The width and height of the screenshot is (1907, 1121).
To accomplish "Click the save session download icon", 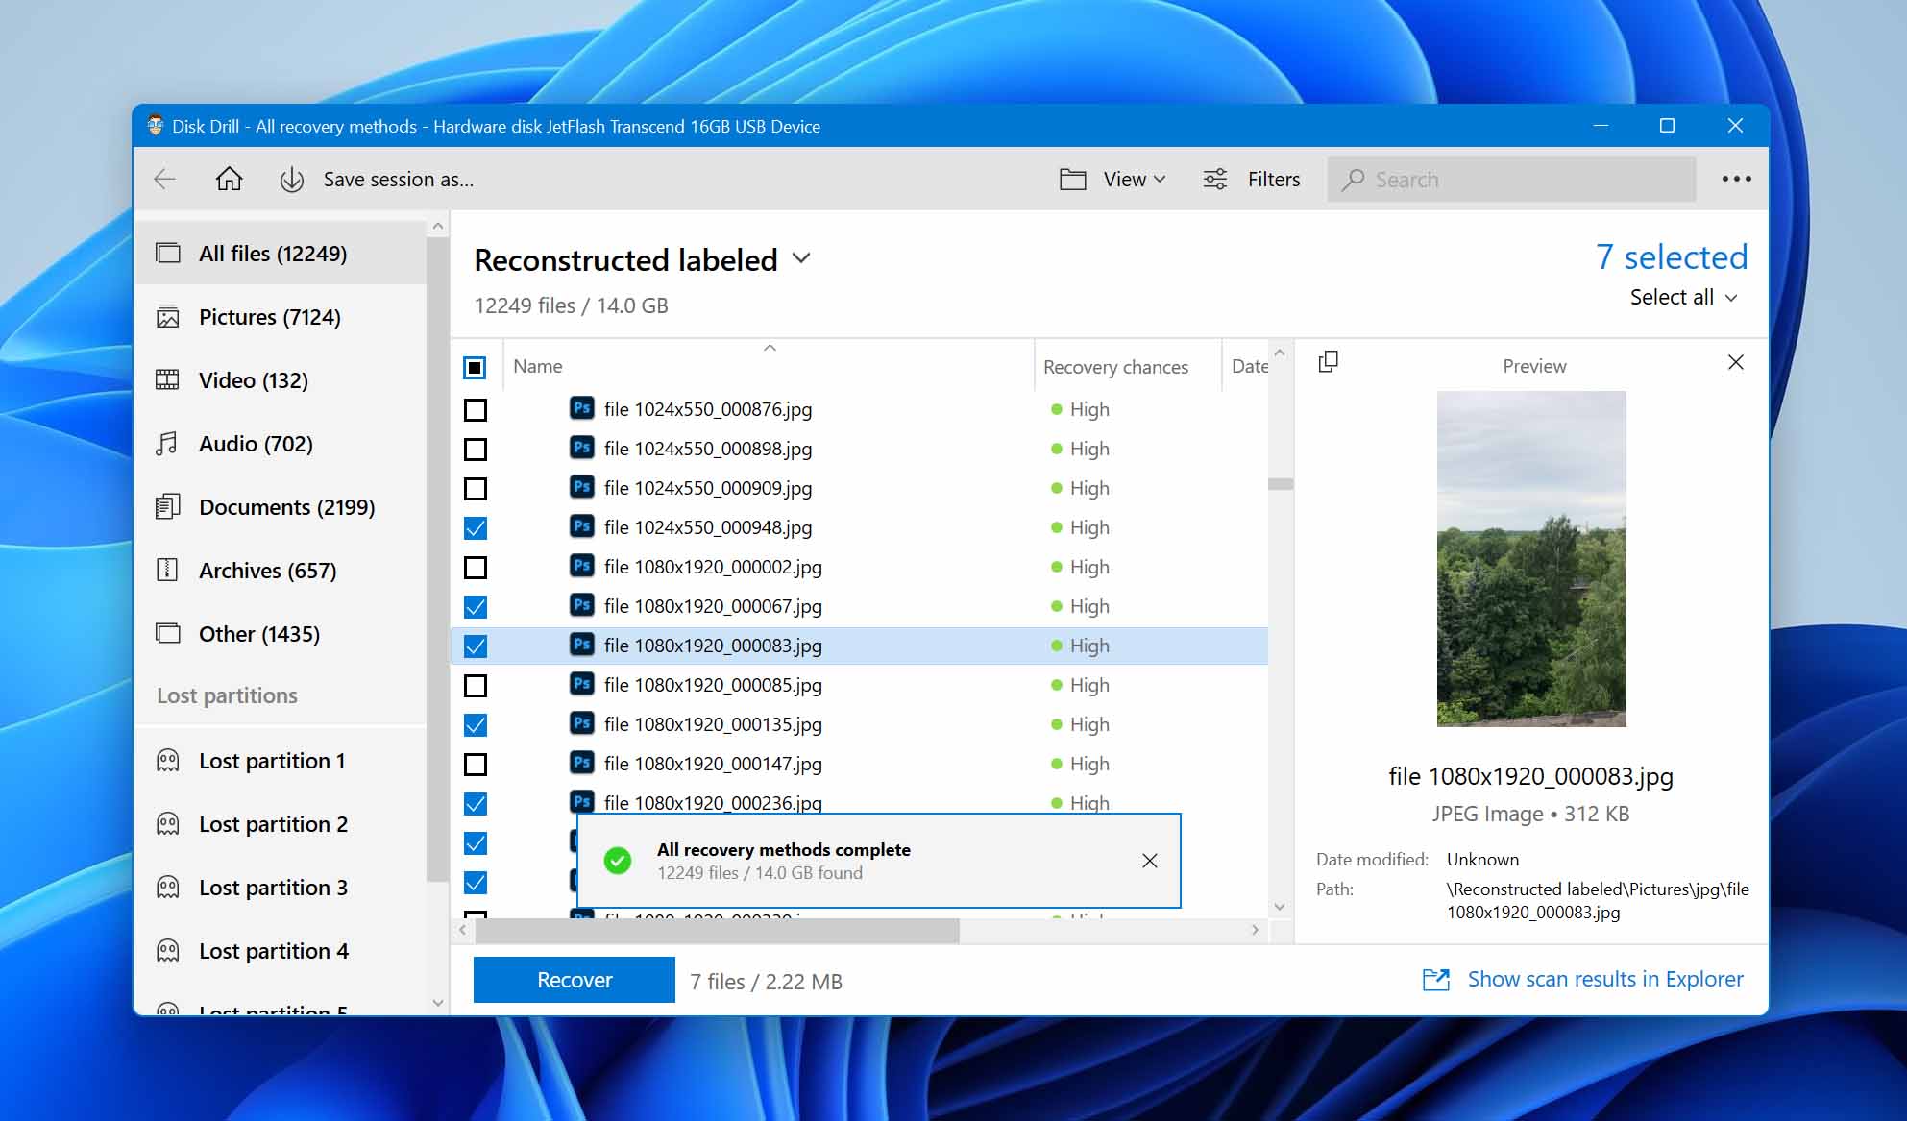I will coord(292,179).
